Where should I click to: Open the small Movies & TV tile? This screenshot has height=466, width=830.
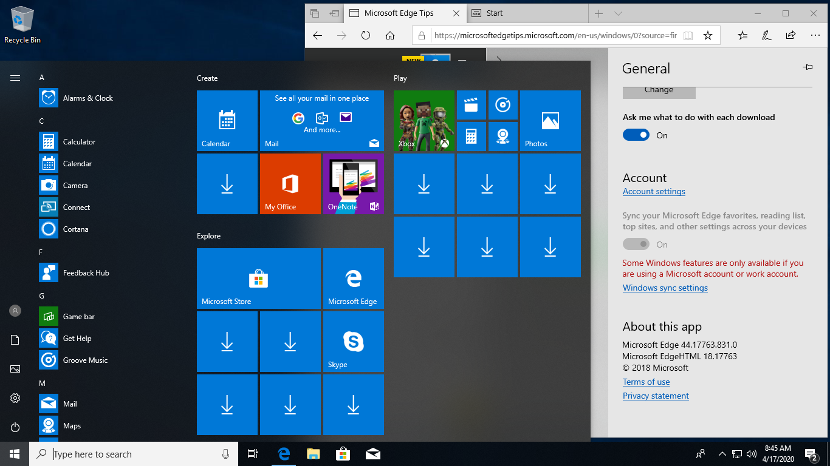click(472, 105)
